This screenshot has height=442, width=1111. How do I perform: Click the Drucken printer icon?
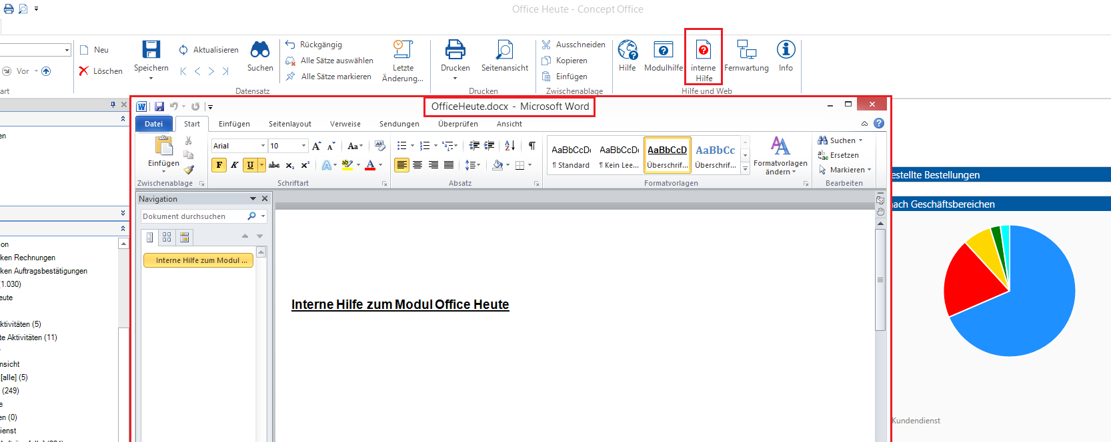tap(455, 51)
